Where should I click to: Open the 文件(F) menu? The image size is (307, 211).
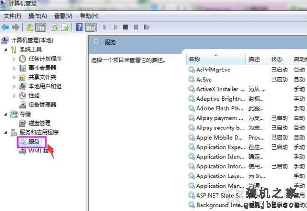coord(12,16)
